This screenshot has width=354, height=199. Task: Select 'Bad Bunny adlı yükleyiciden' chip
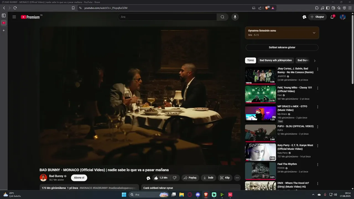[x=276, y=60]
